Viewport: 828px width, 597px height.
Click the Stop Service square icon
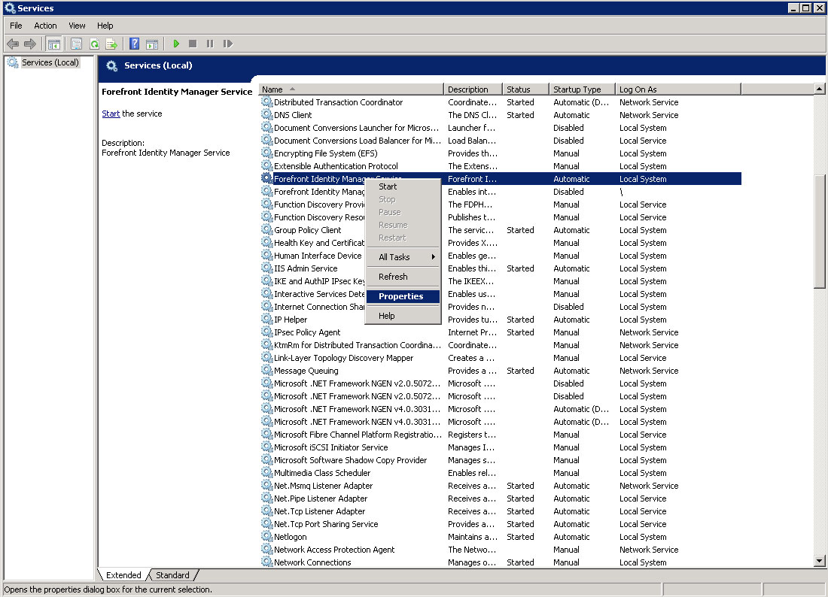193,44
